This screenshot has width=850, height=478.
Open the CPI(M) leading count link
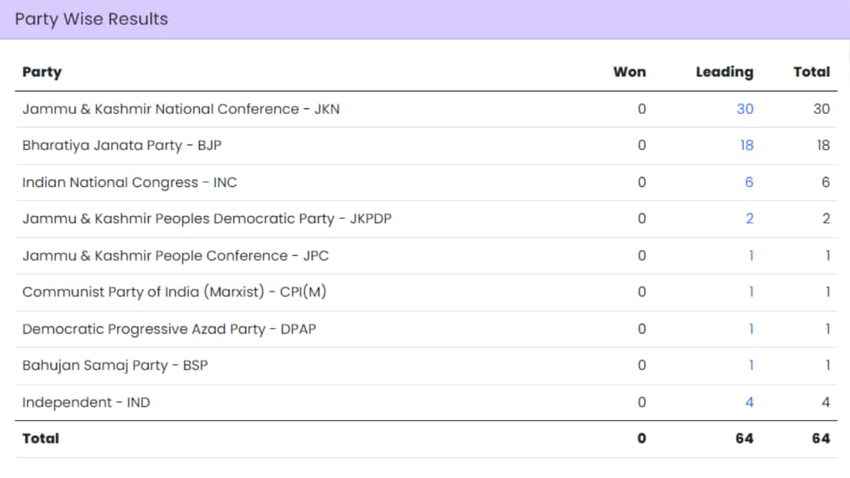752,292
